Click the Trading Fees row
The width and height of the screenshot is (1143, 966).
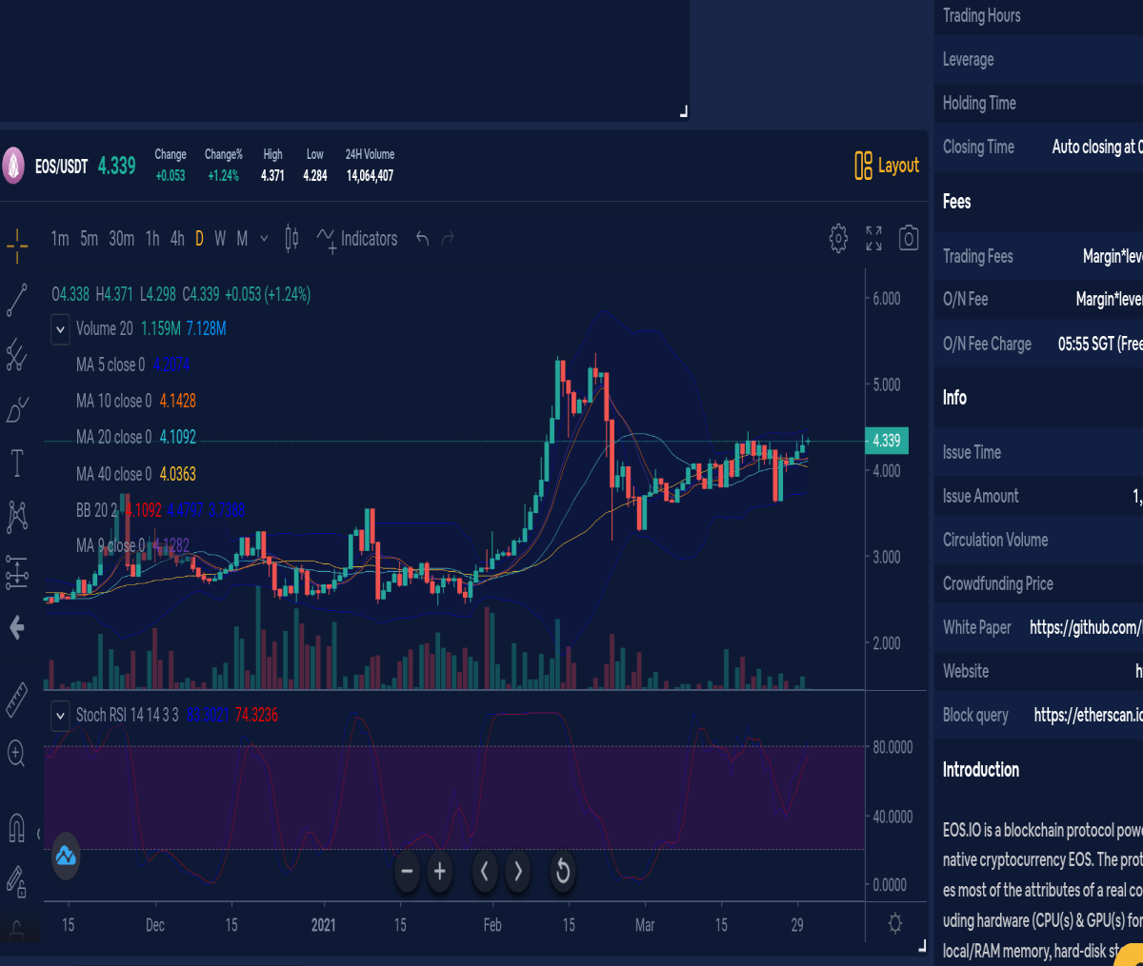1039,256
